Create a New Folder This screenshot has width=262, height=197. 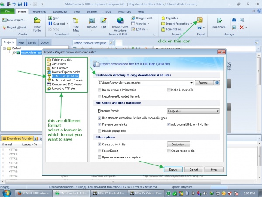tap(37, 24)
